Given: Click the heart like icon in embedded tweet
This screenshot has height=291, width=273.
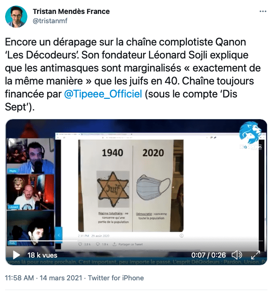Looking at the screenshot, I should (x=80, y=244).
